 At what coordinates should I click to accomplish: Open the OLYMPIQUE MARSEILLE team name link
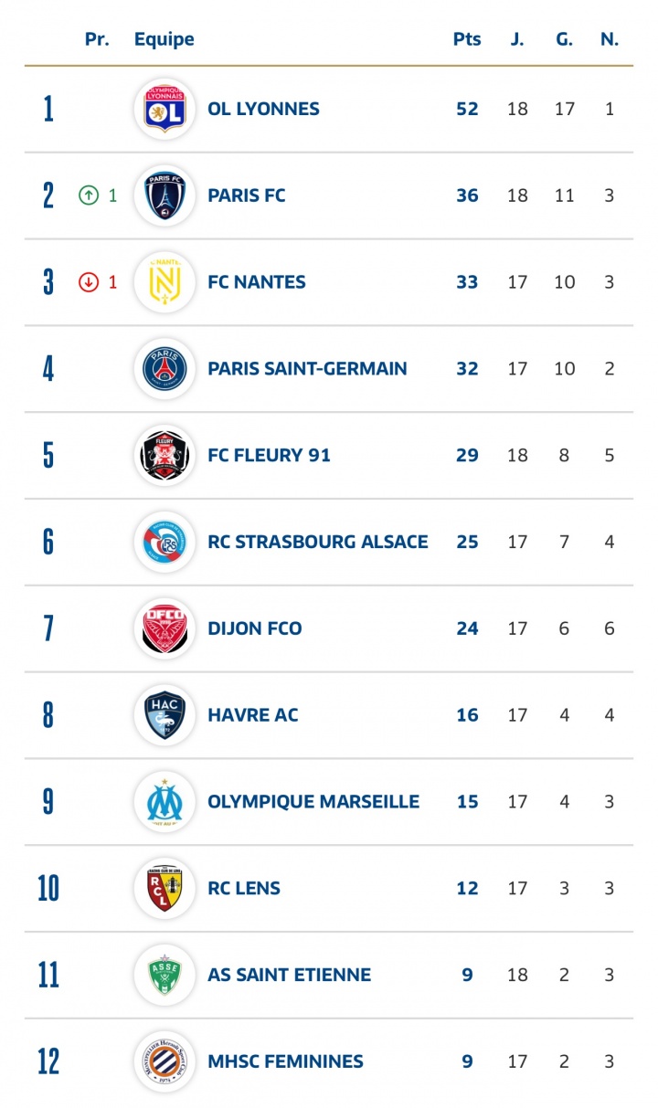click(x=313, y=802)
